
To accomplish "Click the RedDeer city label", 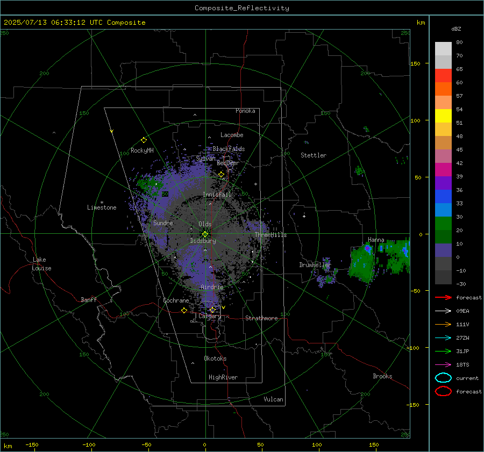I will pyautogui.click(x=228, y=163).
